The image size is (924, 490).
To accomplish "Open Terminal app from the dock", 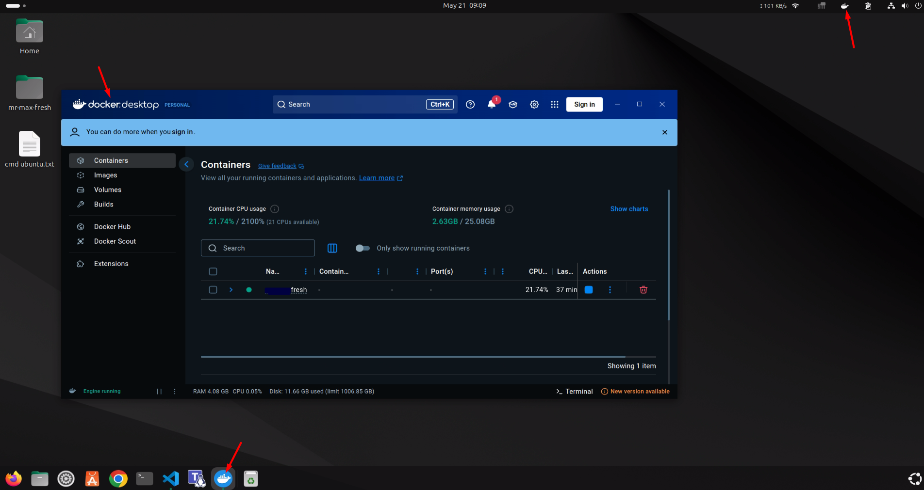I will 145,479.
